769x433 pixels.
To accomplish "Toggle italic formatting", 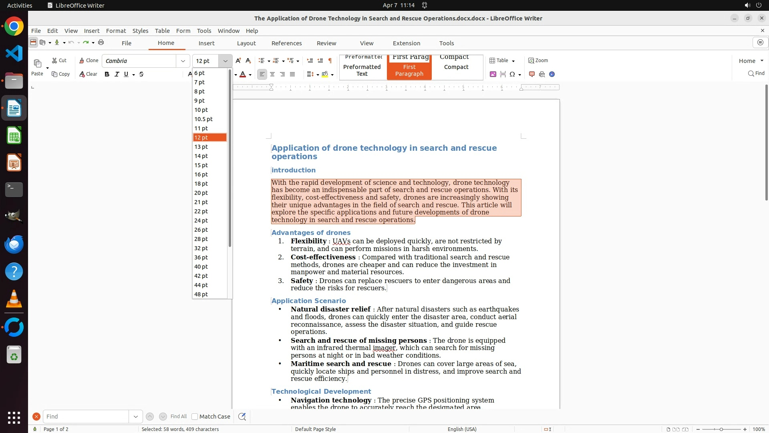I will (117, 74).
